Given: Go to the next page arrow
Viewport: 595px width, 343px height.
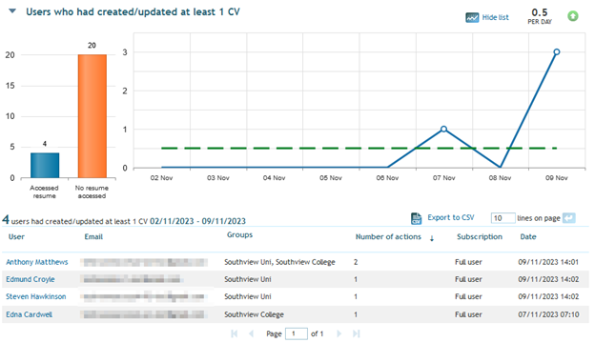Looking at the screenshot, I should pos(339,333).
